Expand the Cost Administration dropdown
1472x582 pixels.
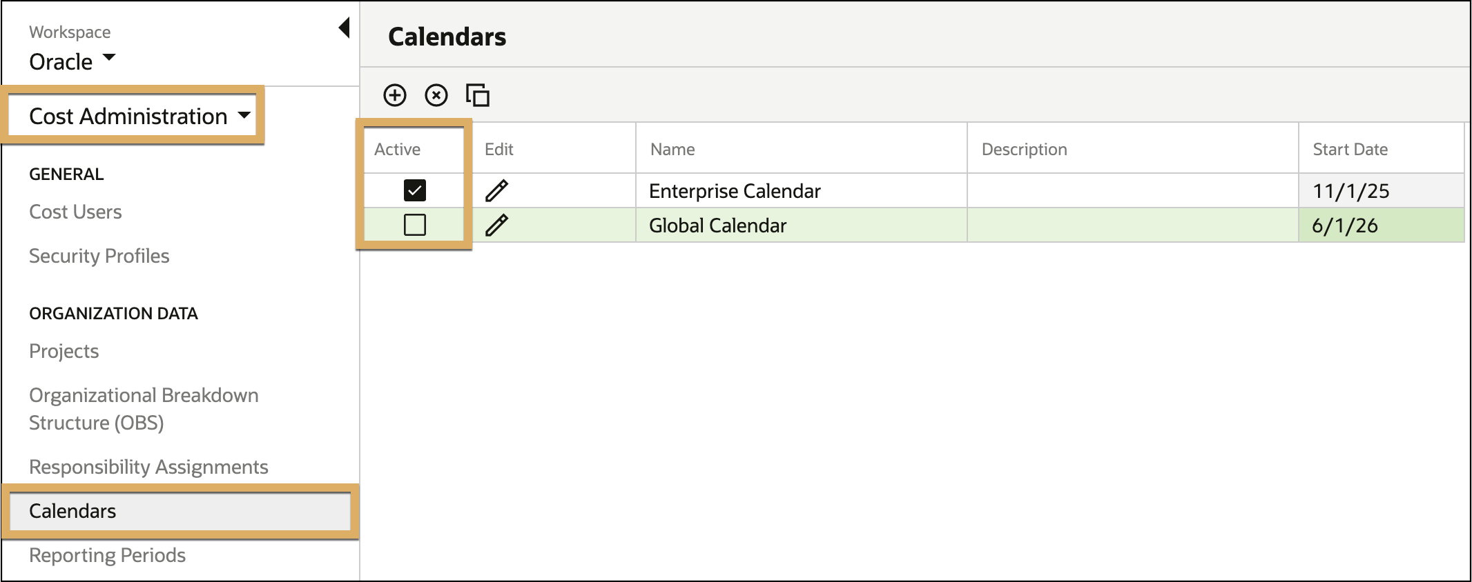140,116
